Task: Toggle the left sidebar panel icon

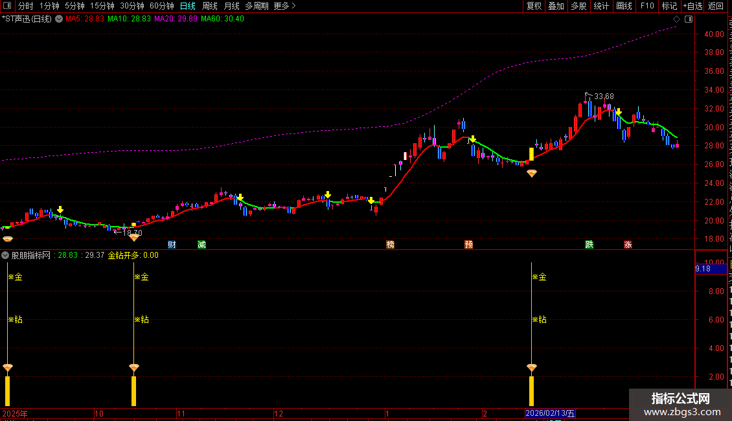Action: (7, 6)
